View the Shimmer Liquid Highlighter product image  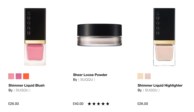[164, 37]
